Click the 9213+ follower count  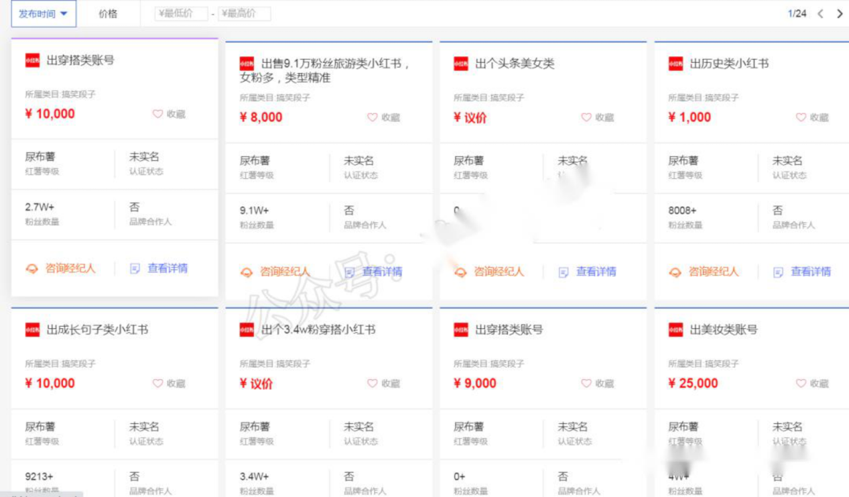pyautogui.click(x=39, y=476)
